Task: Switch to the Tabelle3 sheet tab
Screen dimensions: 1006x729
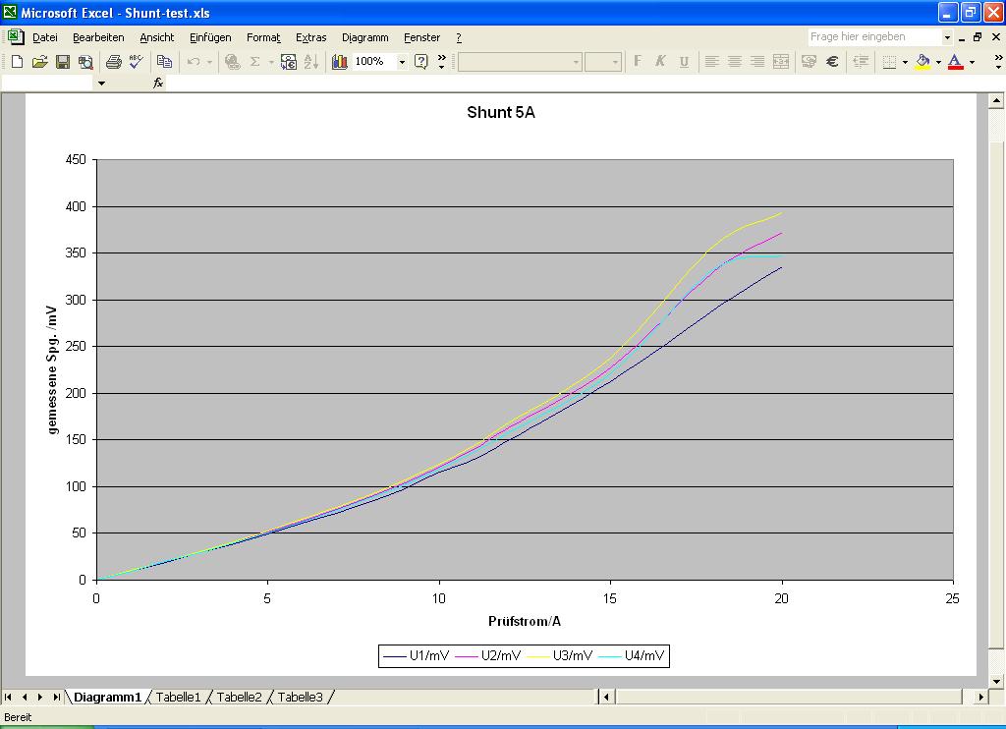Action: (300, 698)
